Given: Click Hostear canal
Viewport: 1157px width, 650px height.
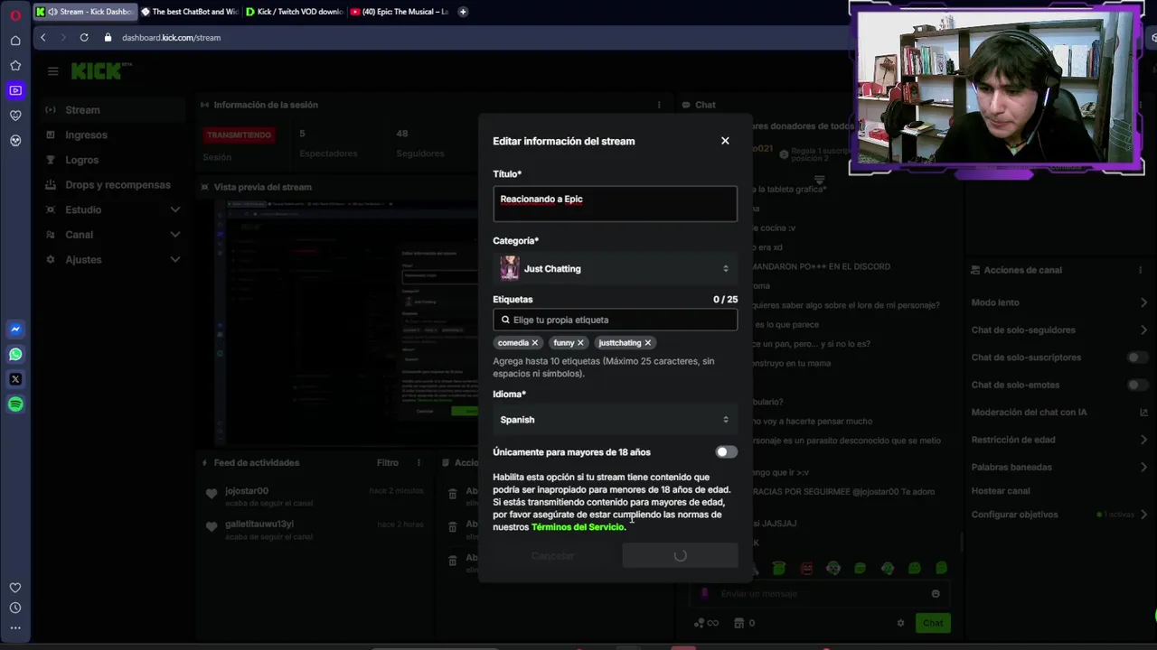Looking at the screenshot, I should 1001,491.
